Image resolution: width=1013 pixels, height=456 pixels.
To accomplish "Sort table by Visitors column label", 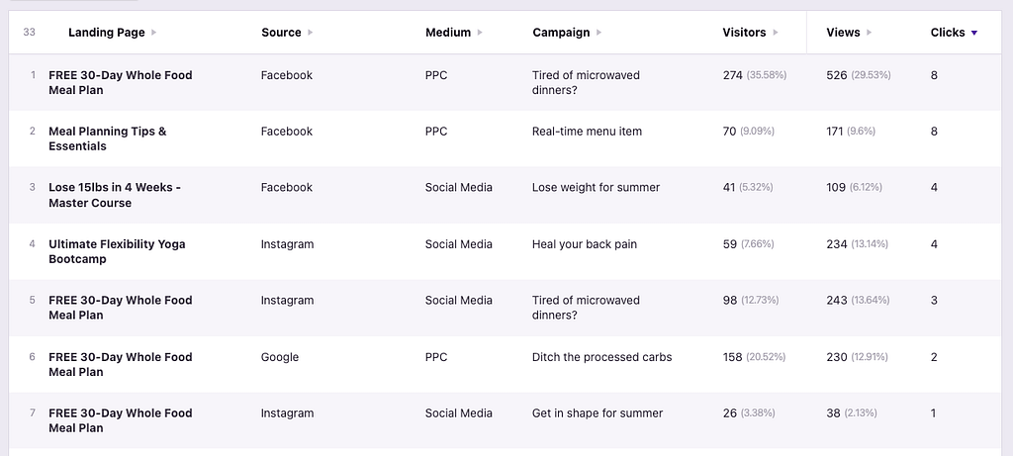I will (x=744, y=33).
